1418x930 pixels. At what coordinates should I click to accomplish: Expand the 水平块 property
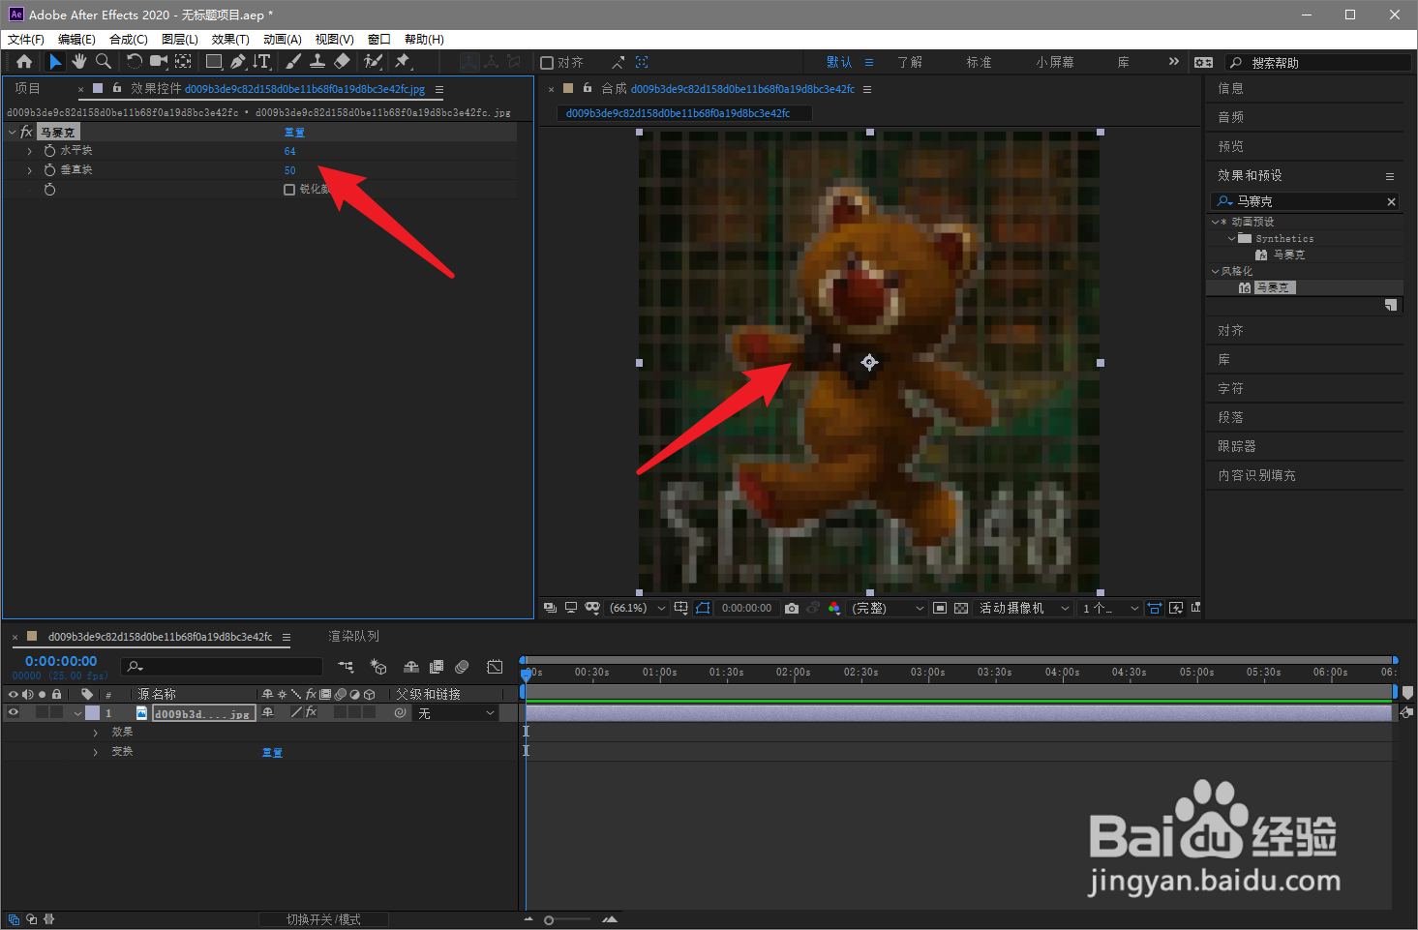point(30,151)
